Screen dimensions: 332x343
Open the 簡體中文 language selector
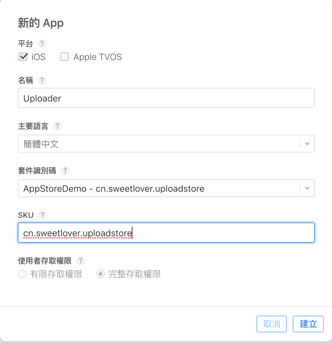click(166, 144)
